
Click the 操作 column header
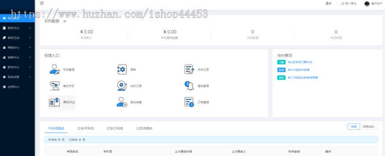(328, 152)
